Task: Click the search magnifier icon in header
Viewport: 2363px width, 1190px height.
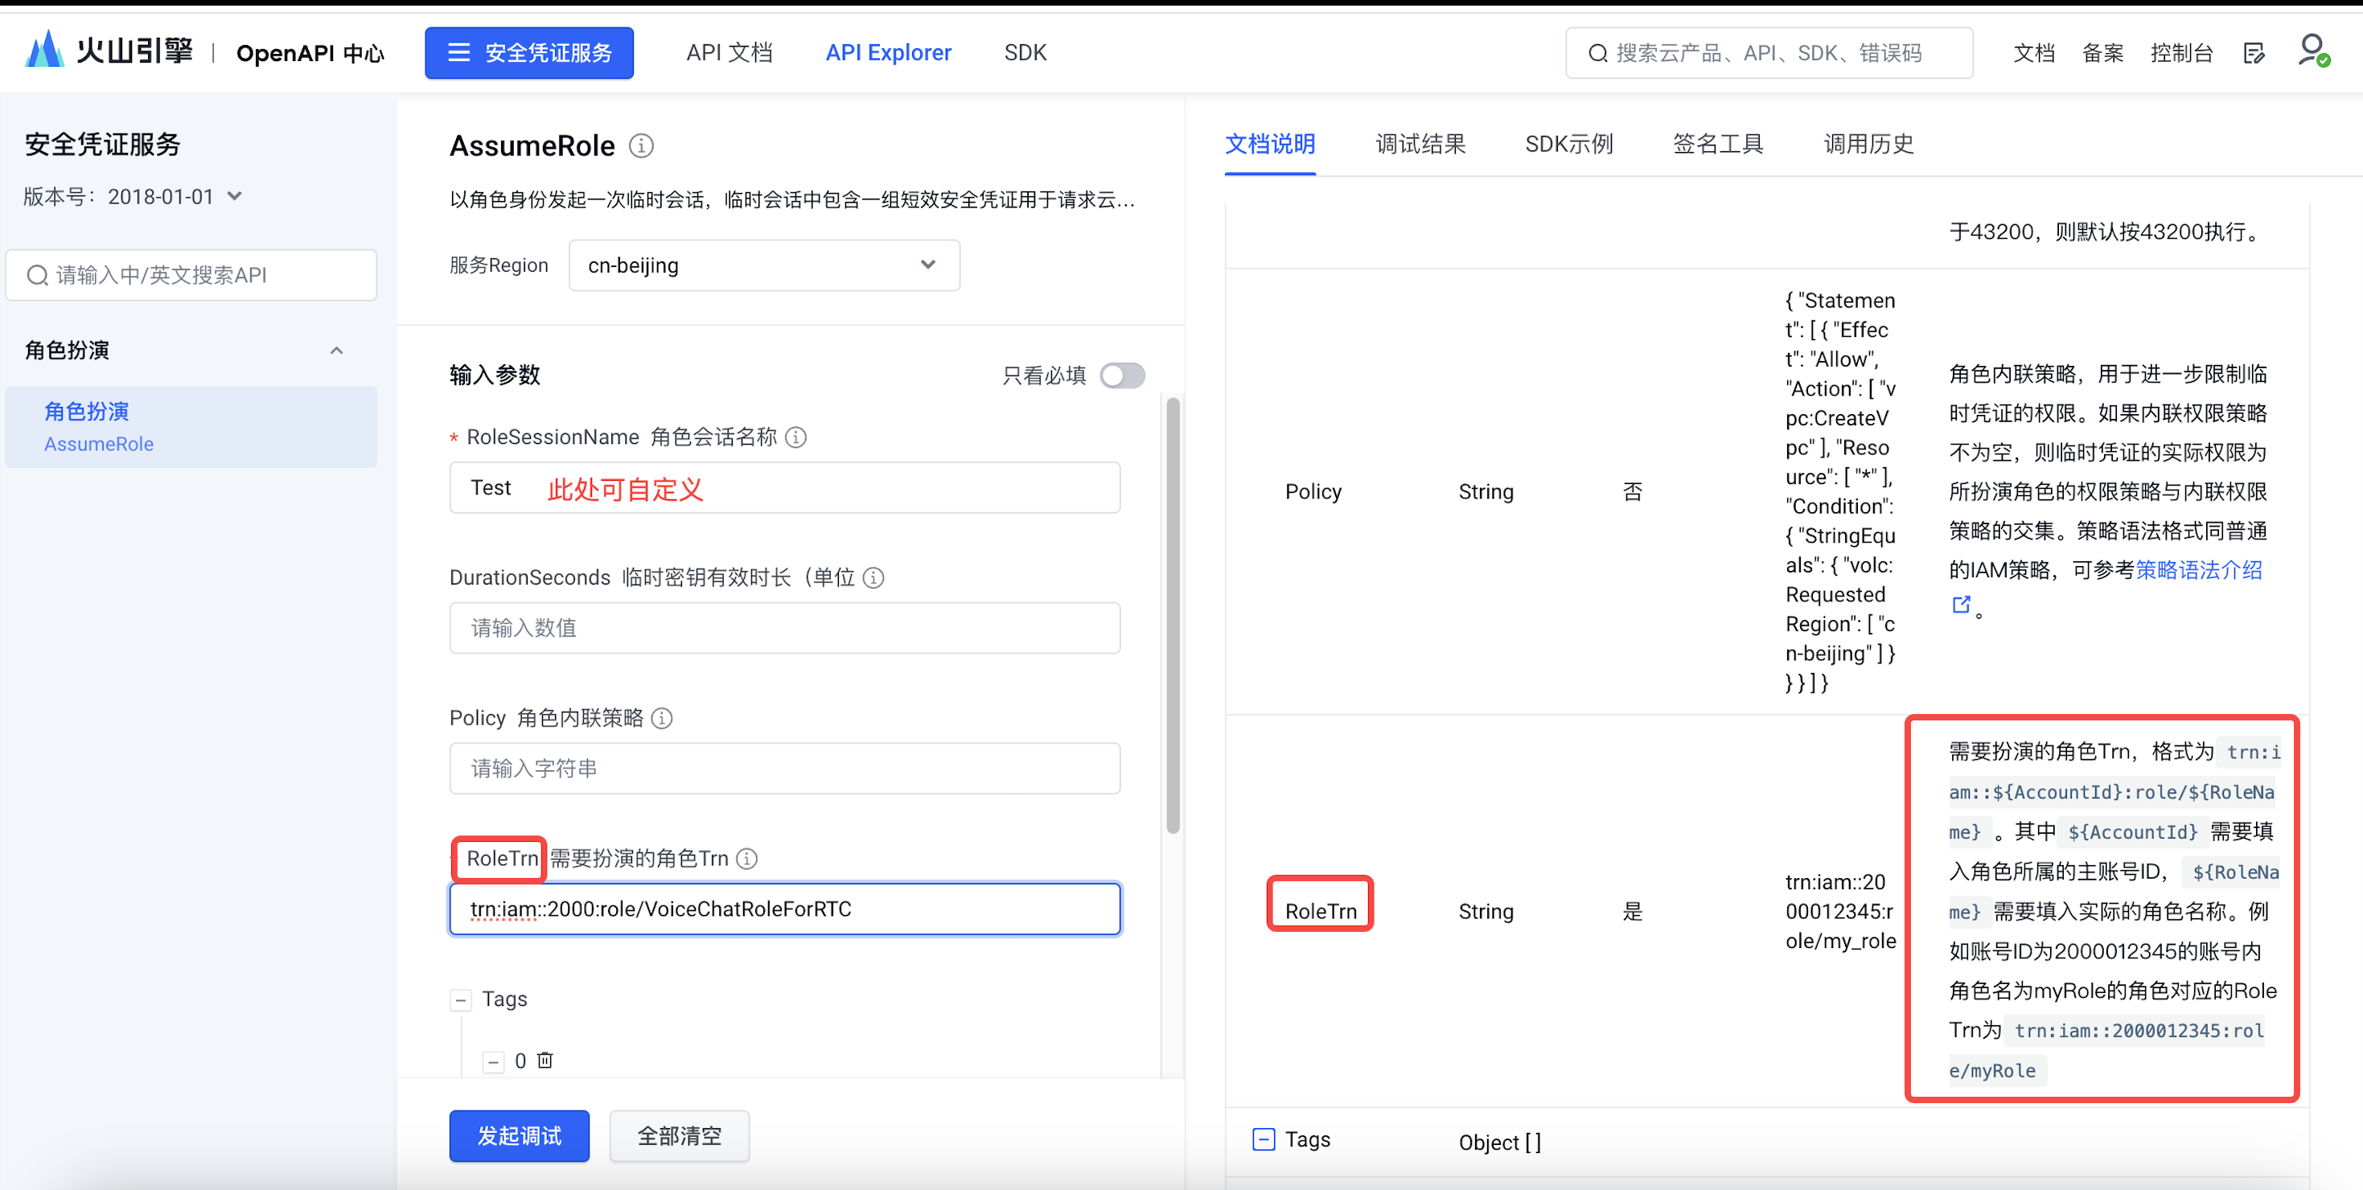Action: coord(1598,53)
